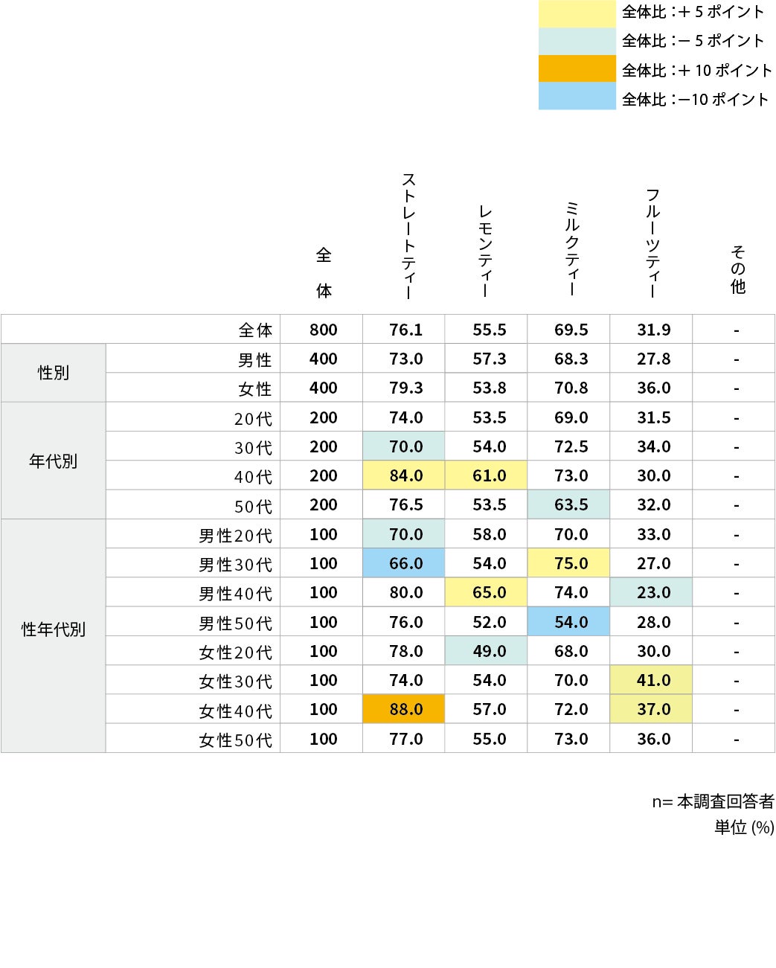Select the blue highlighted 54.0 milk tea cell

pos(568,621)
